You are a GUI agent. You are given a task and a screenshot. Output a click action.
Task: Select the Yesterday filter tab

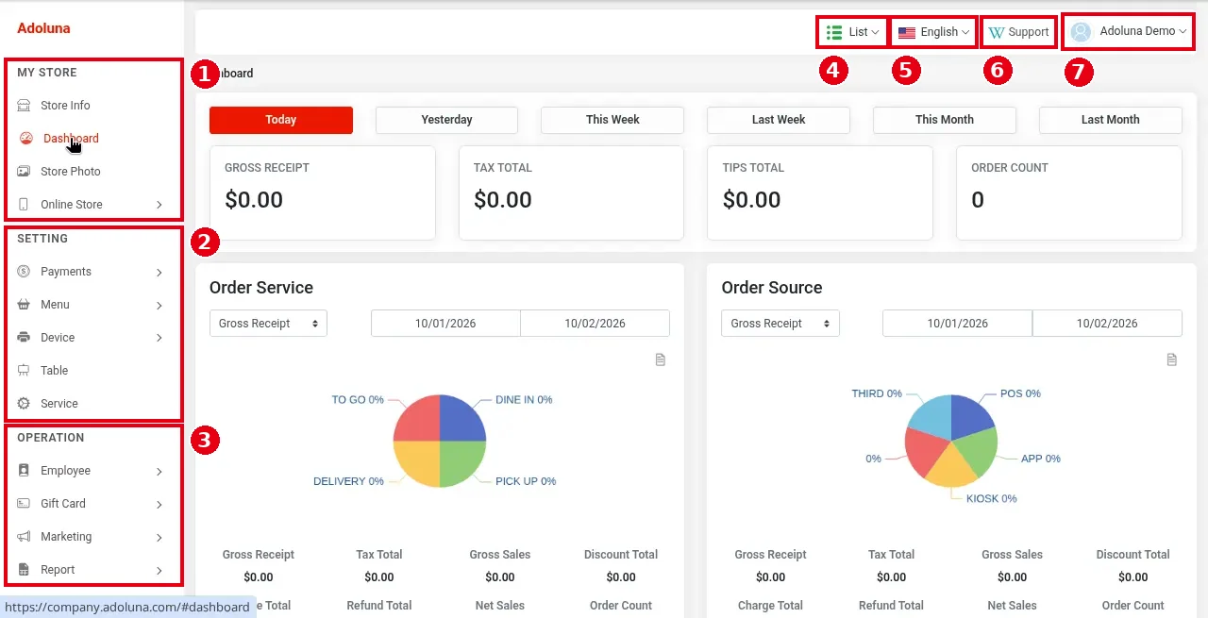tap(446, 120)
